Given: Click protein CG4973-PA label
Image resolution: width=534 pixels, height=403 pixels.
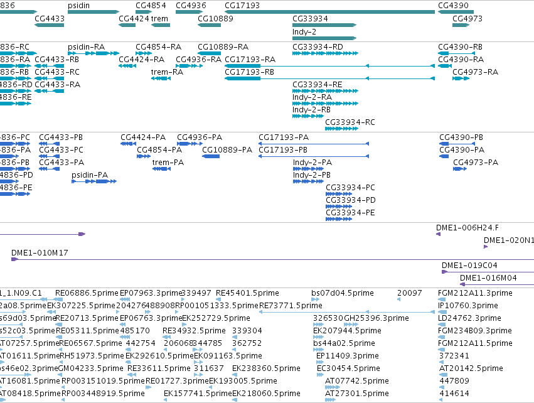Looking at the screenshot, I should (x=476, y=163).
